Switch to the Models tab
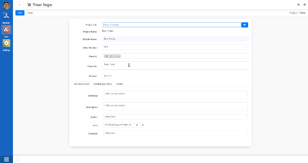This screenshot has height=163, width=308. tap(120, 84)
